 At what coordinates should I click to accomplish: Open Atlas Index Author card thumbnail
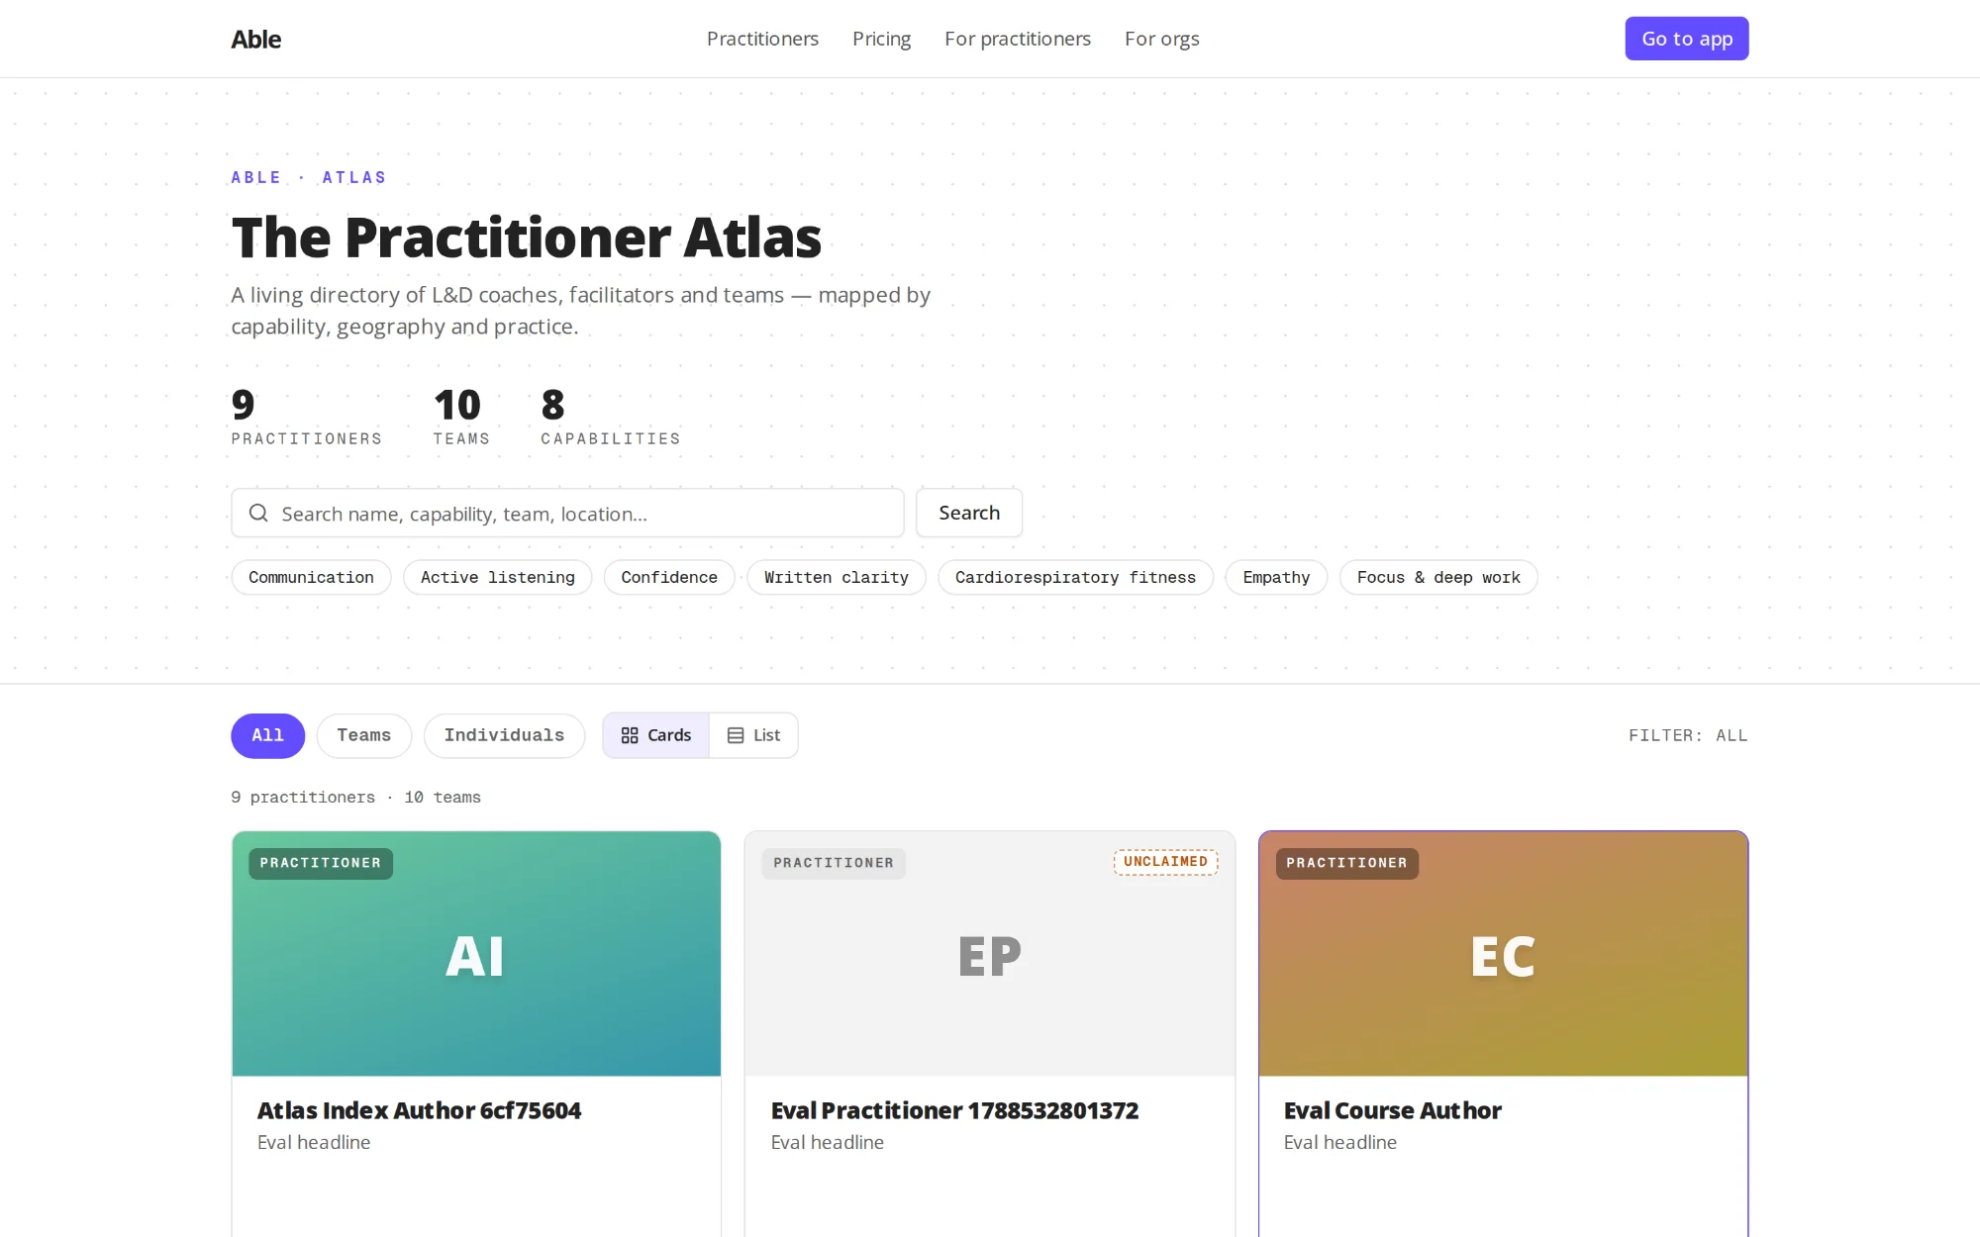pyautogui.click(x=476, y=954)
